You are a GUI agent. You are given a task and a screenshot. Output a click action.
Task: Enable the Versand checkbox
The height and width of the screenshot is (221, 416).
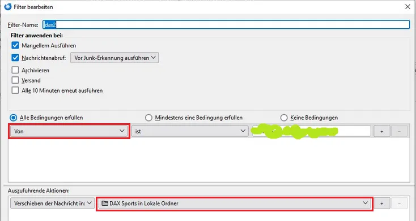coord(15,80)
